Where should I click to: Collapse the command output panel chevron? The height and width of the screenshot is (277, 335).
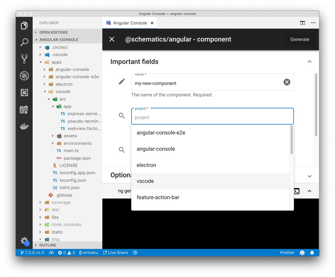click(309, 191)
